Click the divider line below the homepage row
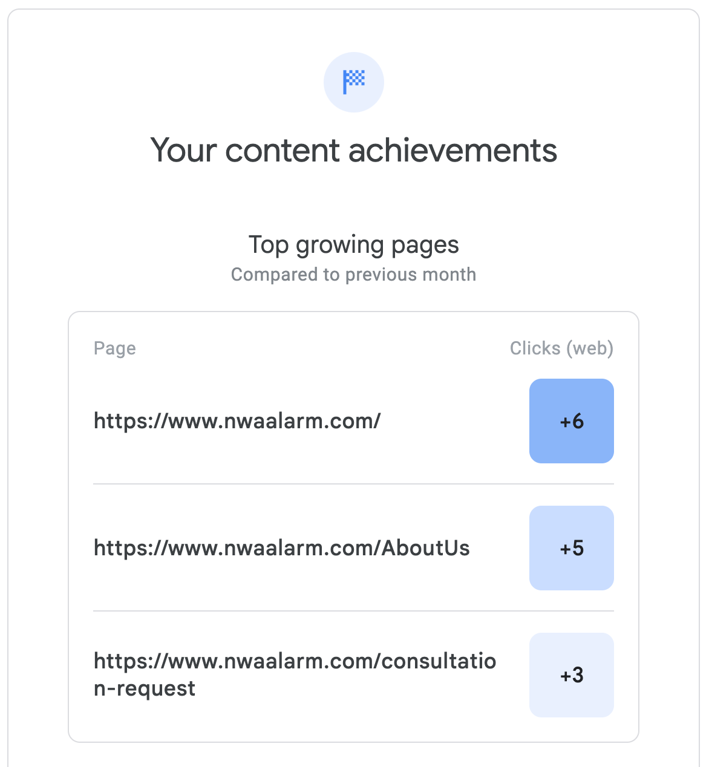Image resolution: width=709 pixels, height=767 pixels. coord(353,484)
